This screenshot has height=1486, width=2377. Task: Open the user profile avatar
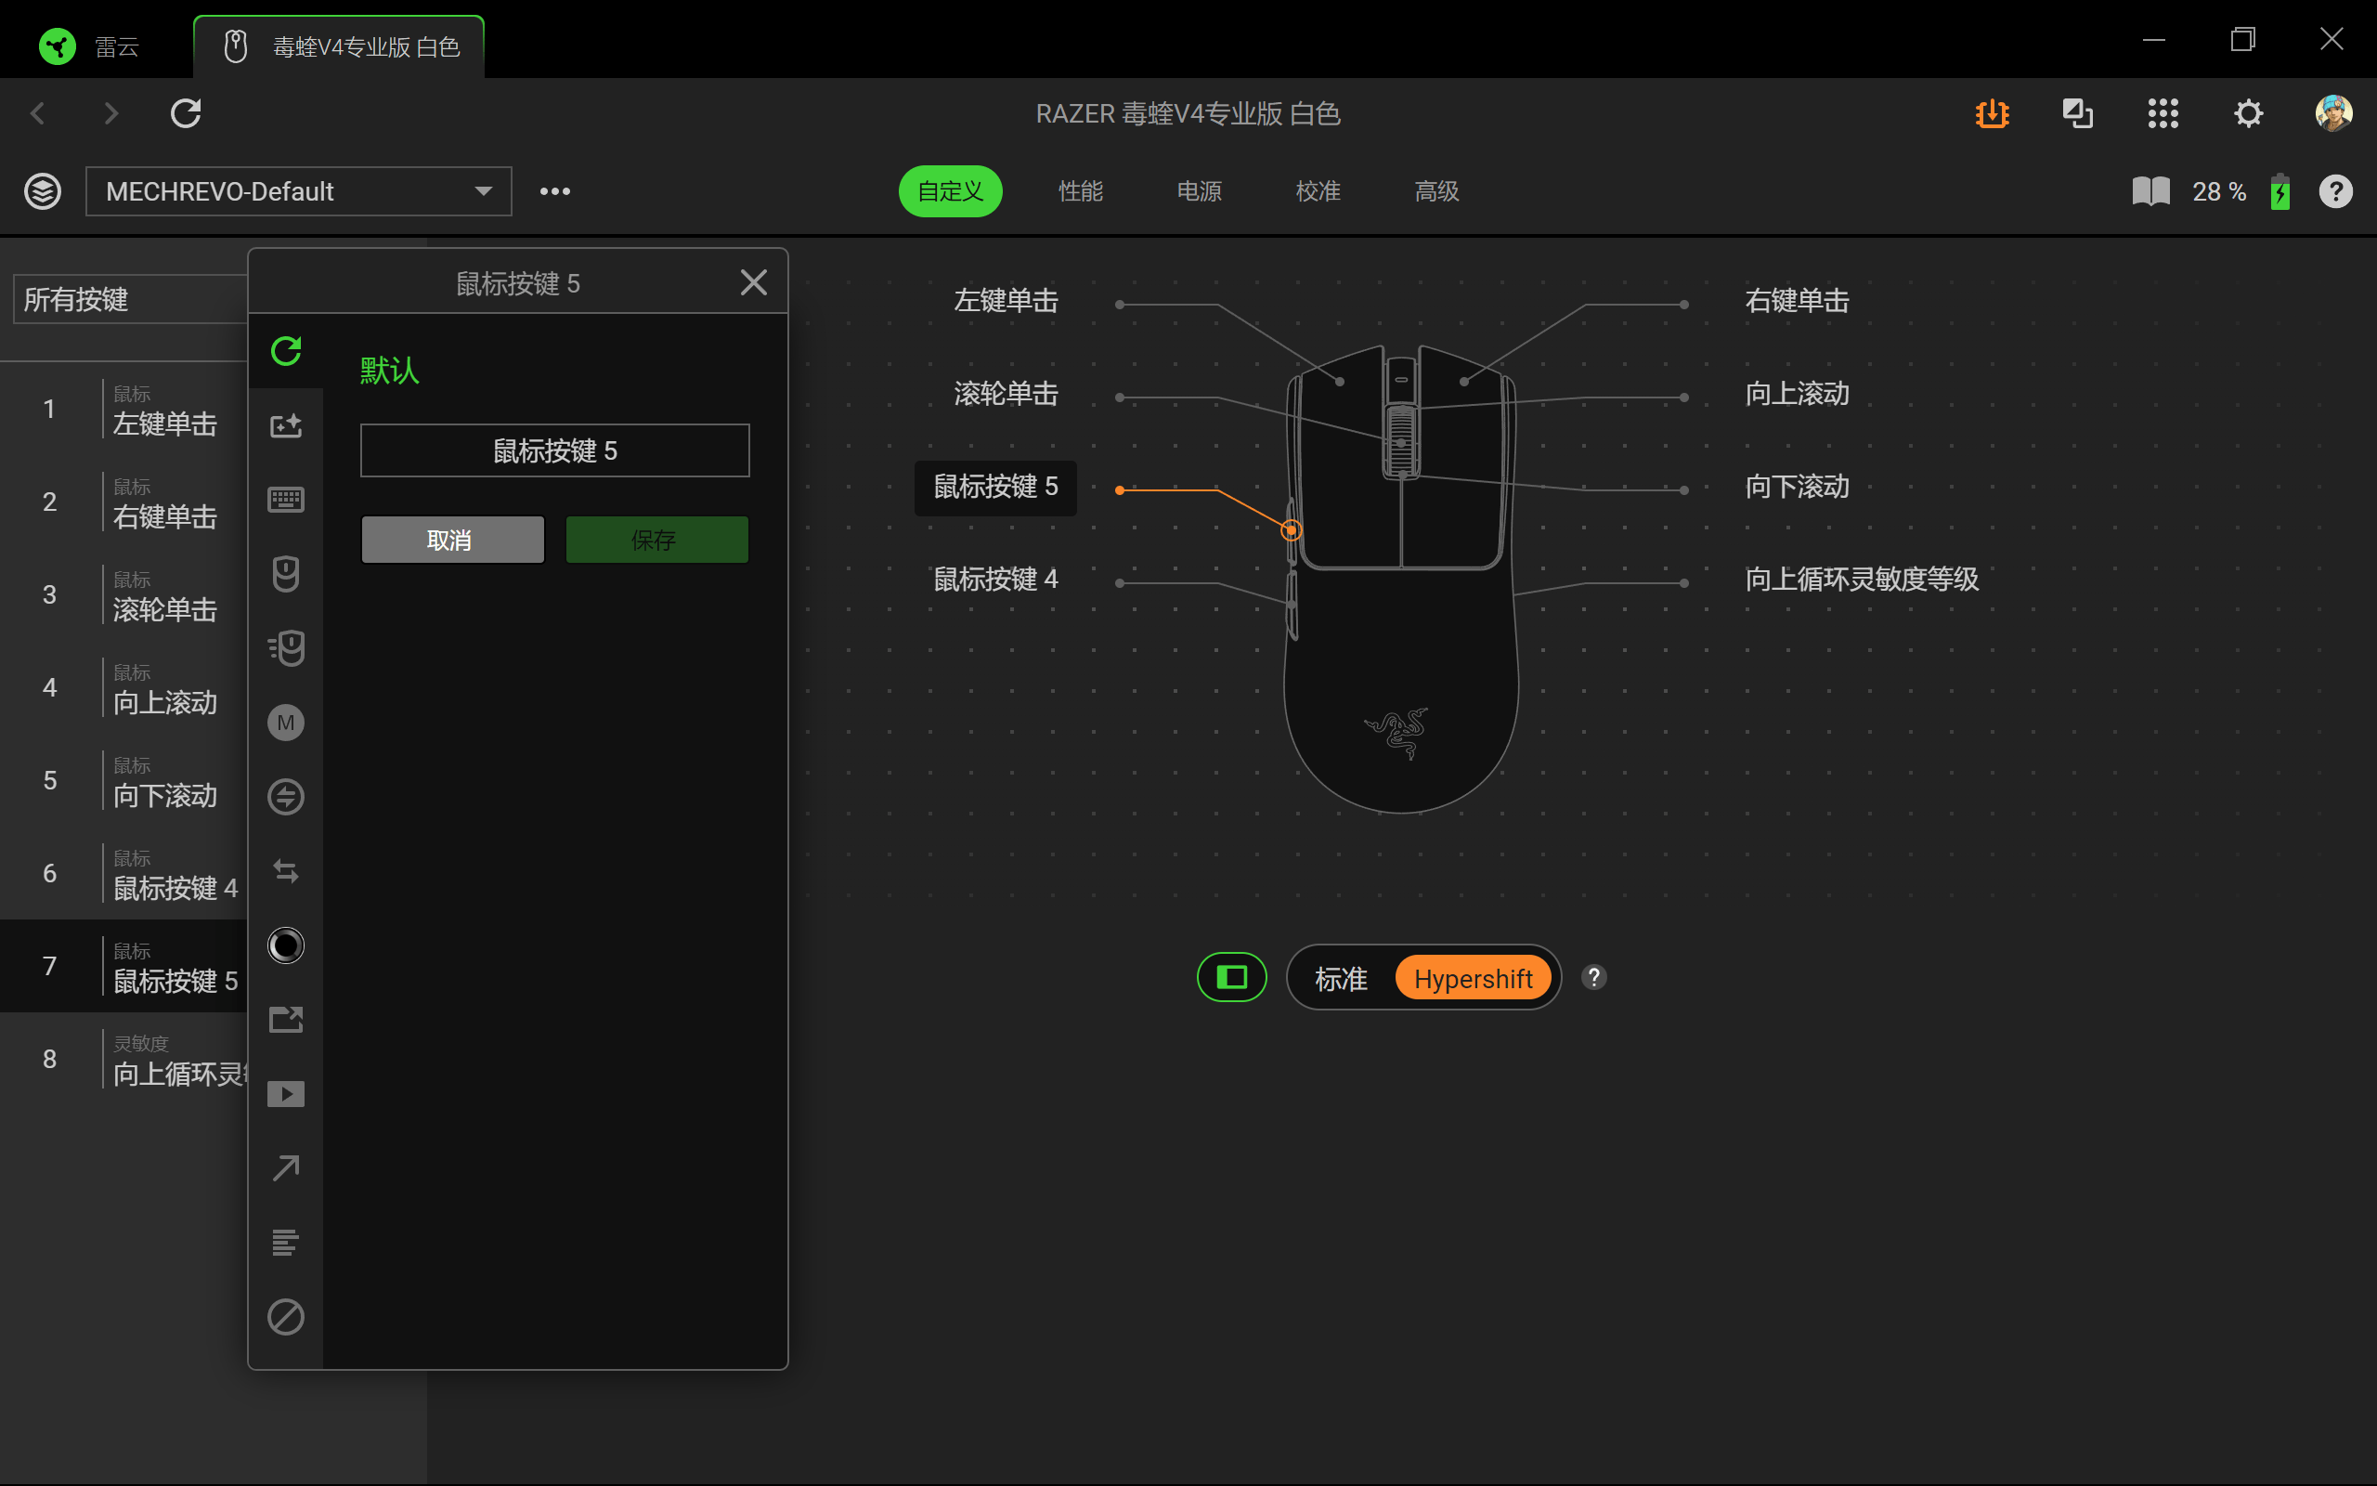tap(2333, 113)
